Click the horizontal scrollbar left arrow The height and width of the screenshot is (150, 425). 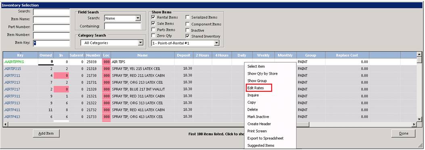(x=5, y=124)
